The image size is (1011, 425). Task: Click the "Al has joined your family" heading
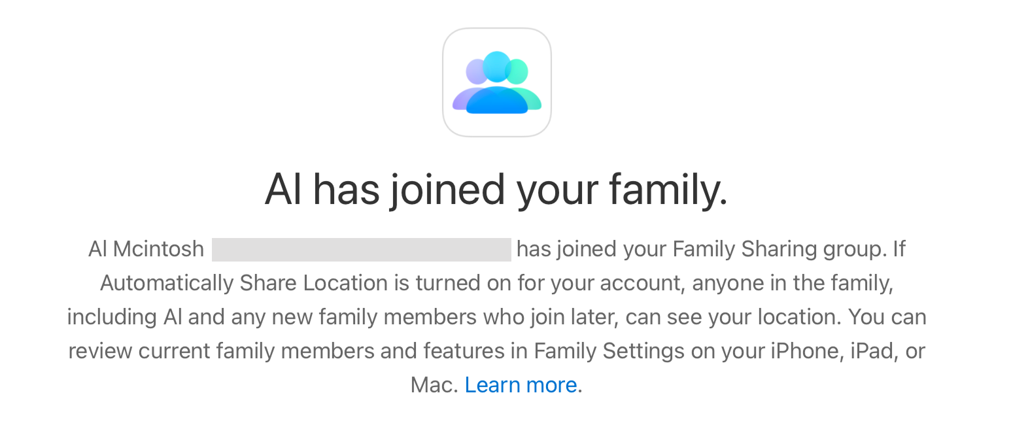point(496,190)
